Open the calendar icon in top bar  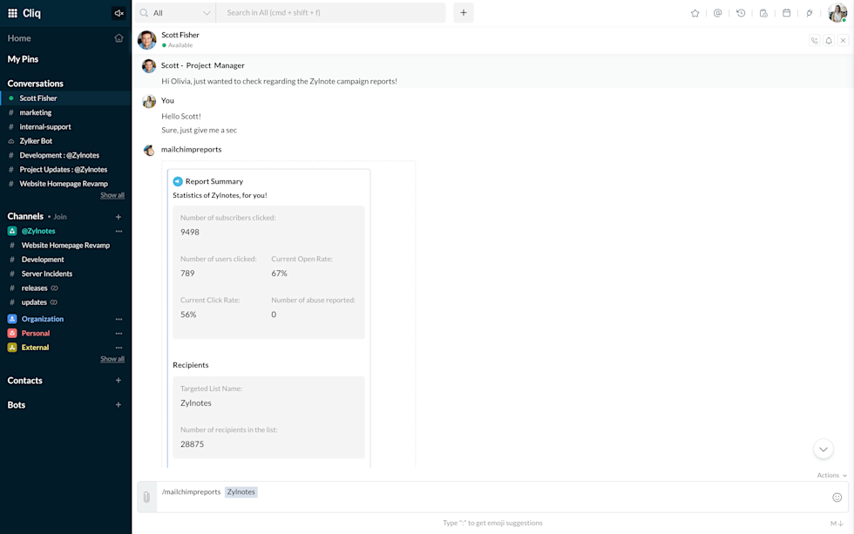(786, 13)
